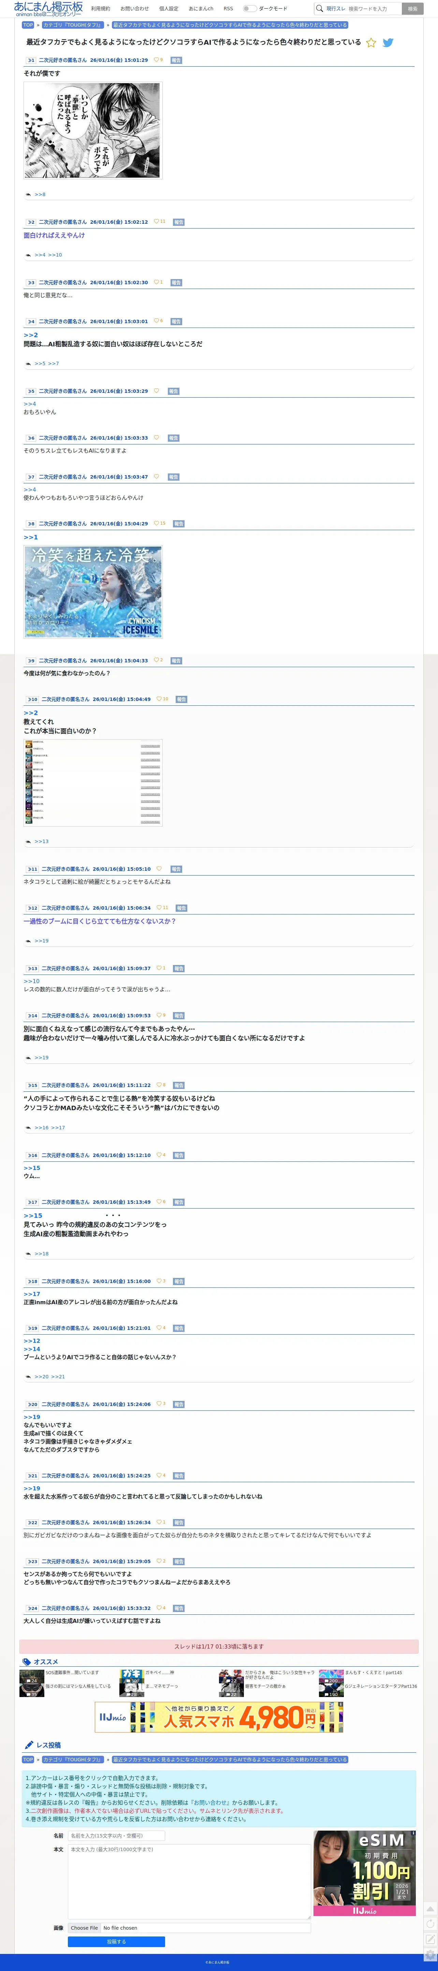The height and width of the screenshot is (1971, 438).
Task: Go to TOP in the upper breadcrumb
Action: point(28,25)
